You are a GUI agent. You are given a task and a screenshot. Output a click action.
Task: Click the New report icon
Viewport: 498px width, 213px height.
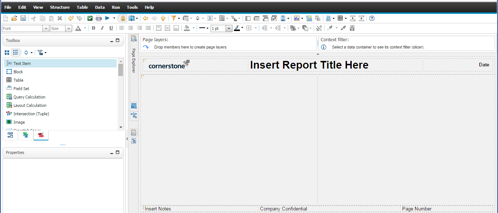[x=5, y=18]
